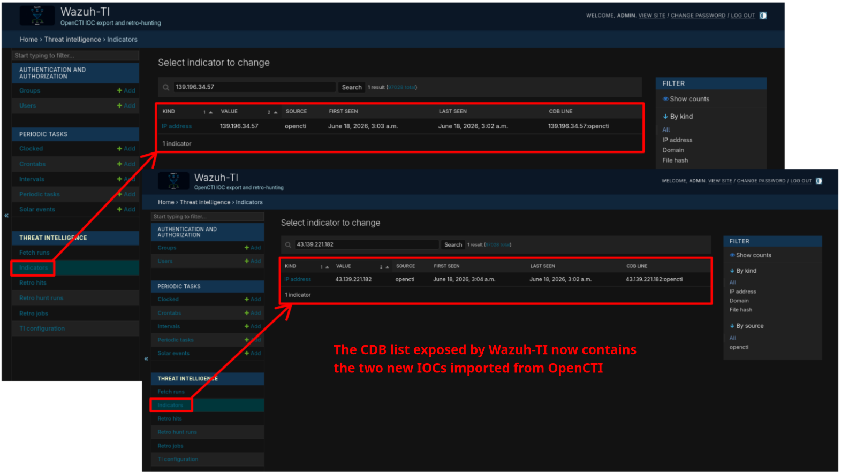Filter by IP address in back window filter
Image resolution: width=841 pixels, height=474 pixels.
point(677,140)
